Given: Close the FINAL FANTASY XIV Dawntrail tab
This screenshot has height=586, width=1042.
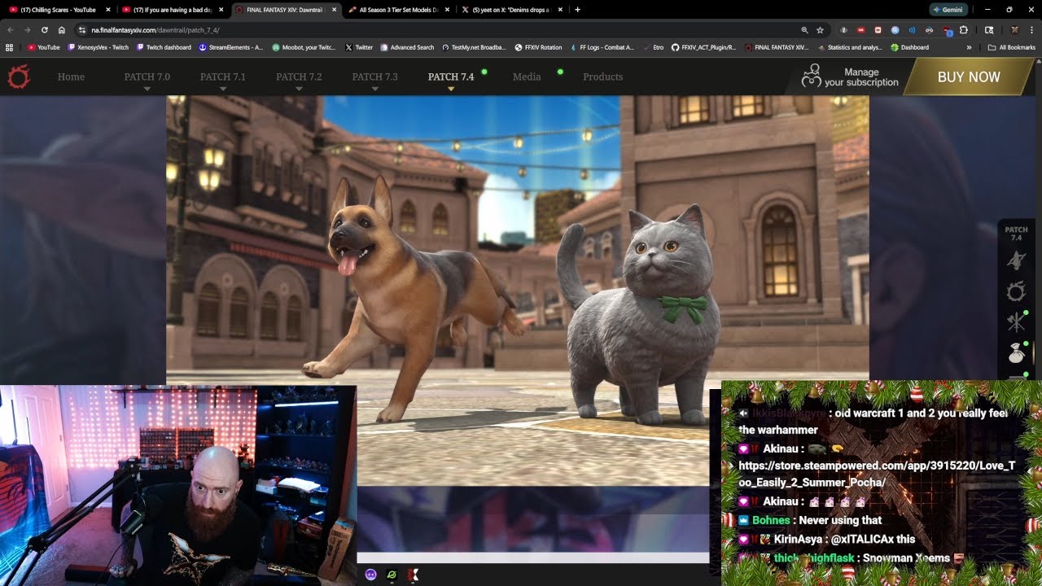Looking at the screenshot, I should point(334,10).
